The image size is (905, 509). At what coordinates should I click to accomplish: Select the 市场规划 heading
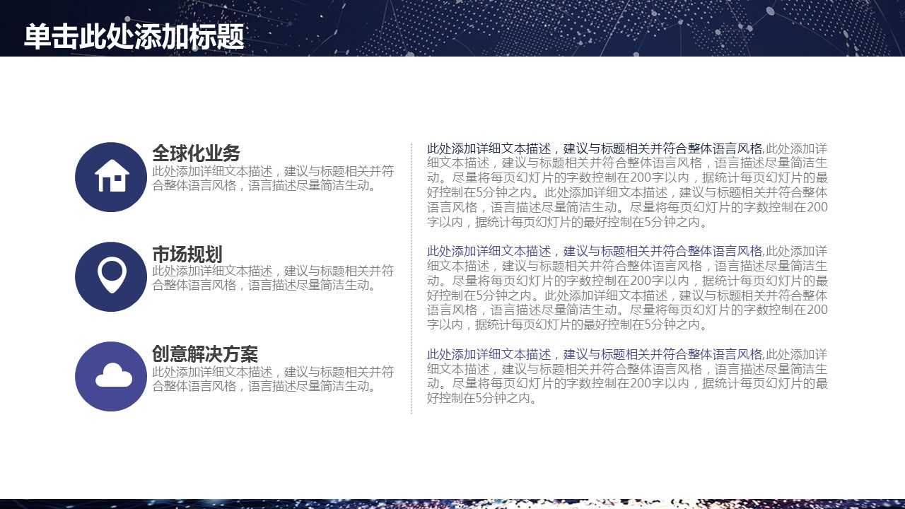(187, 255)
